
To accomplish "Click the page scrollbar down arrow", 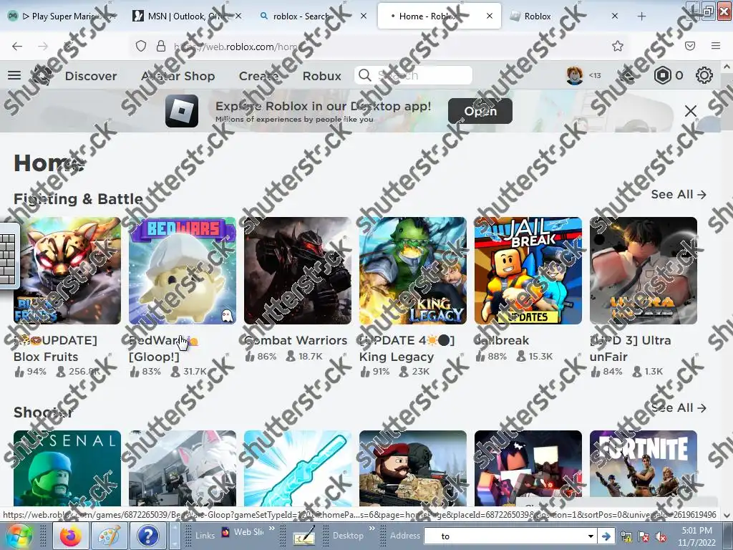I will tap(727, 515).
